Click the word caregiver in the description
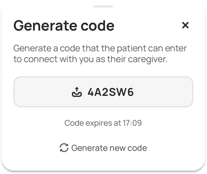The image size is (207, 174). click(148, 59)
